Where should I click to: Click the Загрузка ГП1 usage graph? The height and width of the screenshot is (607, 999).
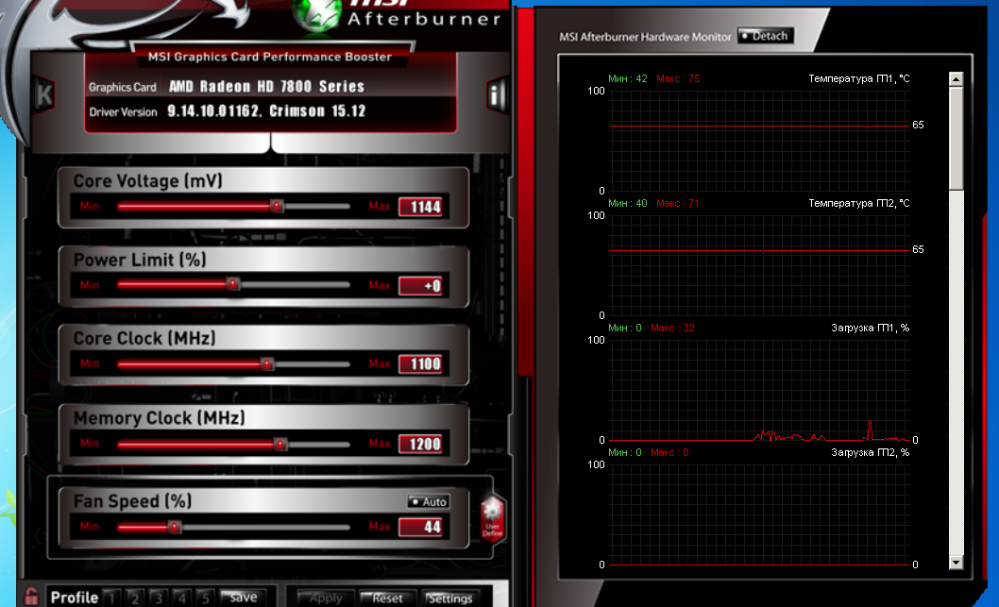coord(759,390)
